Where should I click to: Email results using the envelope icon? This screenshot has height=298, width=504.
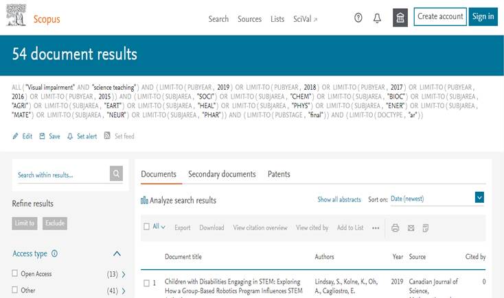[411, 228]
